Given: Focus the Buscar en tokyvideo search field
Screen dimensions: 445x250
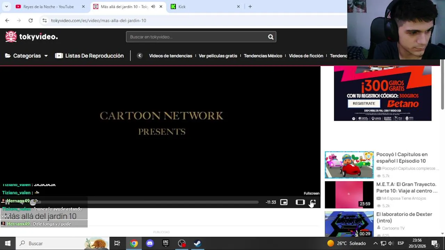Looking at the screenshot, I should (x=196, y=37).
